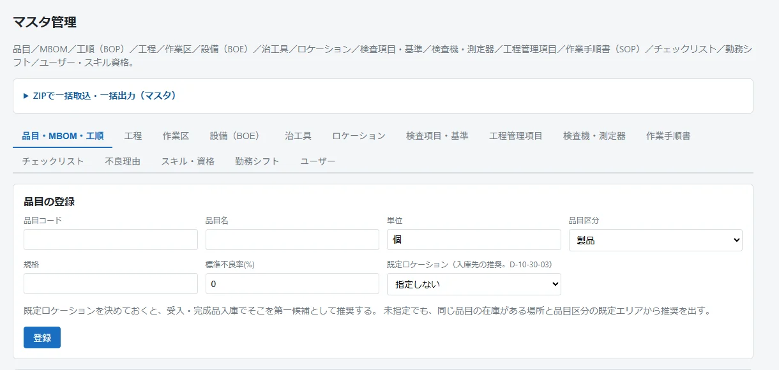Click the 品目の登録 section title
779x370 pixels.
49,202
